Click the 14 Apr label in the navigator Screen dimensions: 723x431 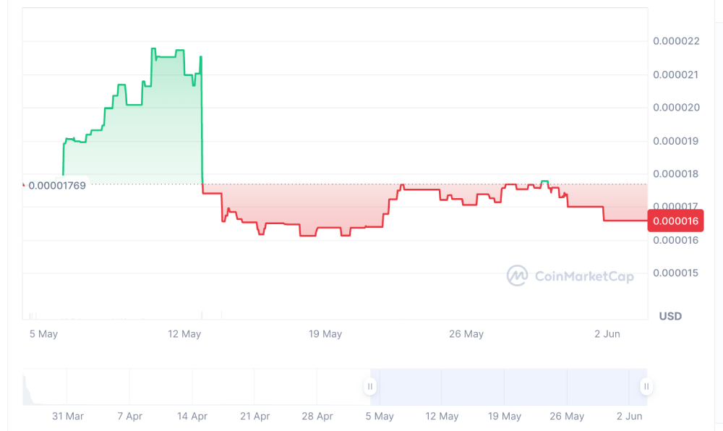pyautogui.click(x=192, y=417)
